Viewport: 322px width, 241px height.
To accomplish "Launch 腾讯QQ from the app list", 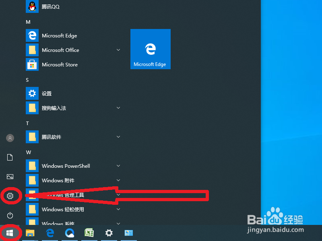I will coord(32,6).
